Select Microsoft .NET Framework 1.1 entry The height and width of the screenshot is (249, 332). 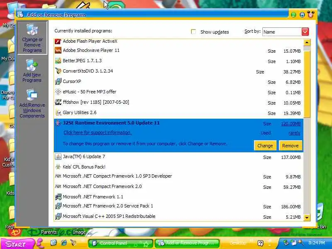[179, 197]
